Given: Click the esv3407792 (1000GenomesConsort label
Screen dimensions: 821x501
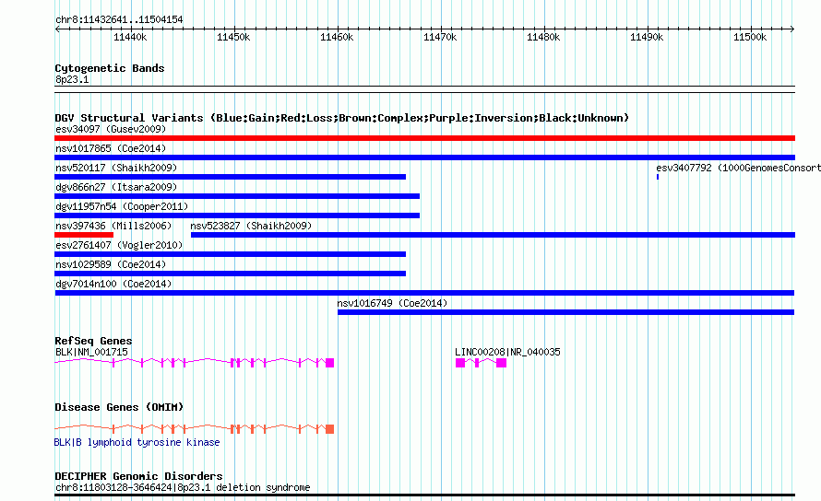Looking at the screenshot, I should 738,168.
